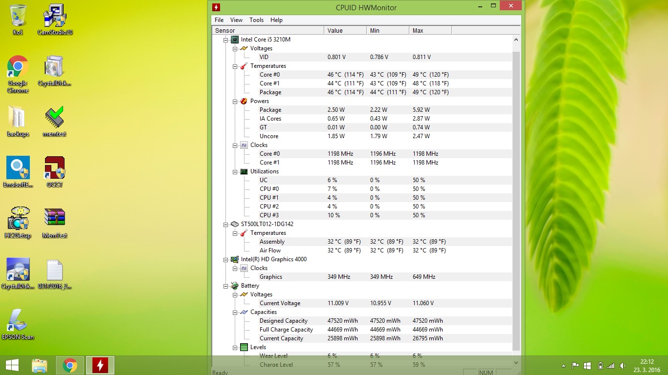The width and height of the screenshot is (668, 375).
Task: Collapse the CPU Temperatures node
Action: (235, 66)
